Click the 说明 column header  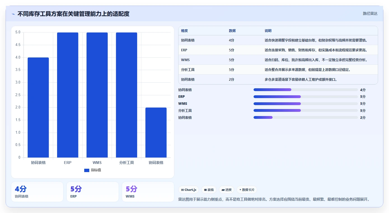[x=268, y=31]
